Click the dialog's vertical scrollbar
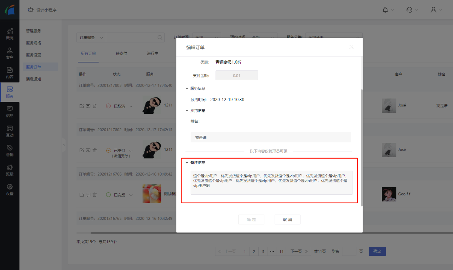 tap(361, 148)
